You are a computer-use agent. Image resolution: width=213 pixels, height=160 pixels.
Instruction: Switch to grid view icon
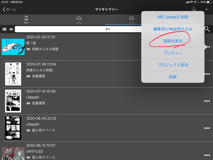(x=5, y=29)
